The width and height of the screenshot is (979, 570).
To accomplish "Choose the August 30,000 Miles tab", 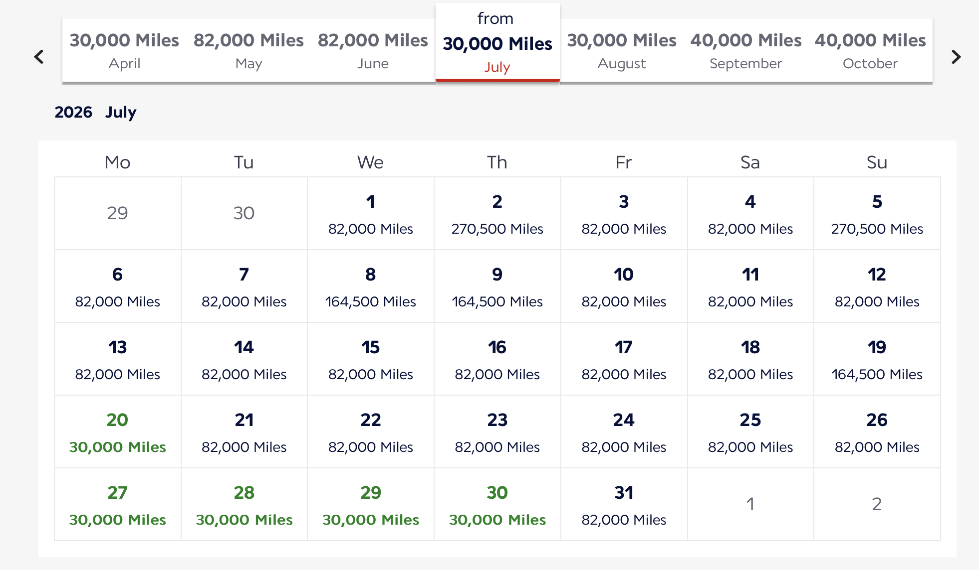I will click(x=622, y=50).
